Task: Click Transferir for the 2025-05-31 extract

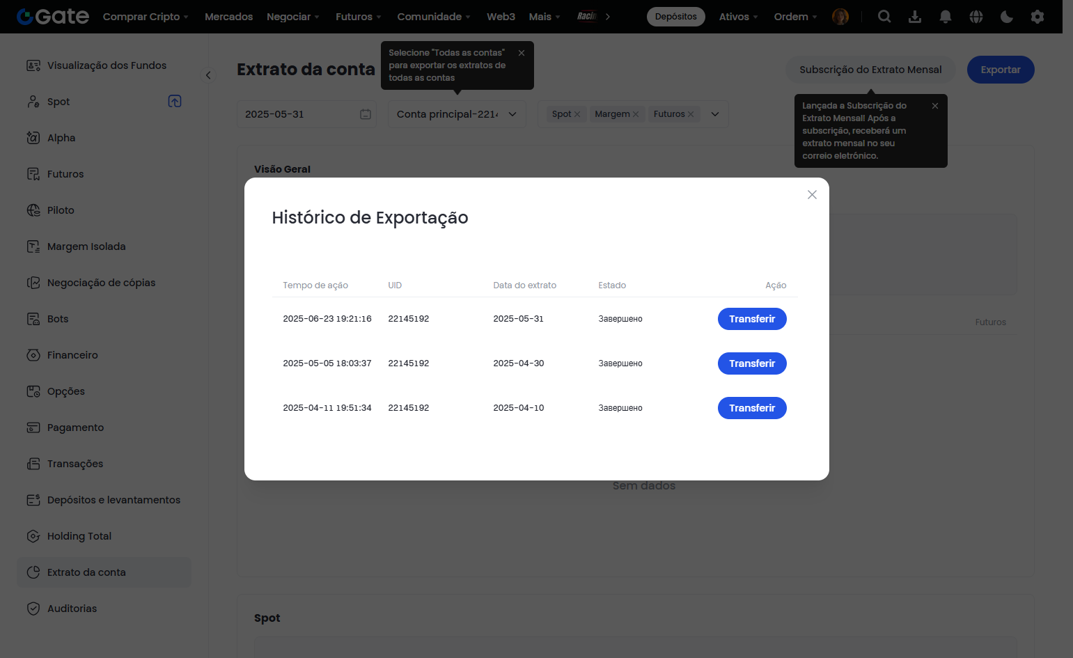Action: 752,319
